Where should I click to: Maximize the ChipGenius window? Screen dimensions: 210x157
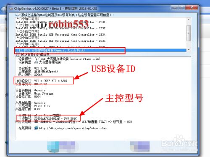pos(181,8)
